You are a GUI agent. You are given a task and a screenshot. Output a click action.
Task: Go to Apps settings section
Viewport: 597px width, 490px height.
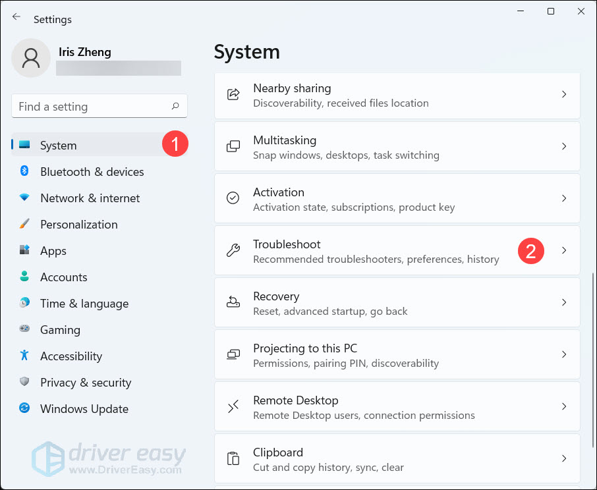click(x=53, y=251)
